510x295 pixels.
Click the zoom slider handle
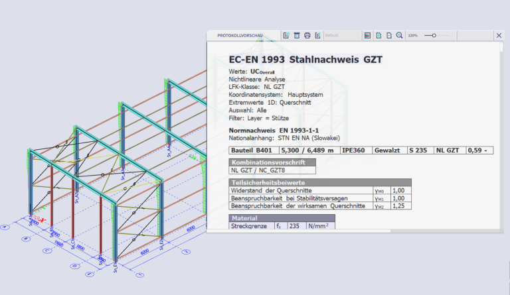(x=434, y=35)
